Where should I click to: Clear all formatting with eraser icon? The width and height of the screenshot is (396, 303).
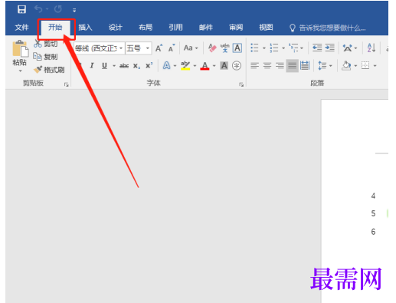[x=212, y=48]
